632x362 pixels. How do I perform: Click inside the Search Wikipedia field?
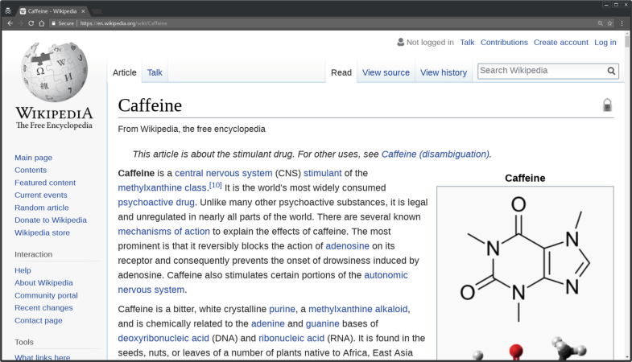pos(539,71)
